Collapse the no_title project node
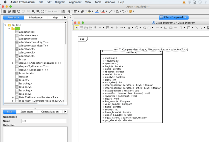The image size is (209, 142). 5,25
